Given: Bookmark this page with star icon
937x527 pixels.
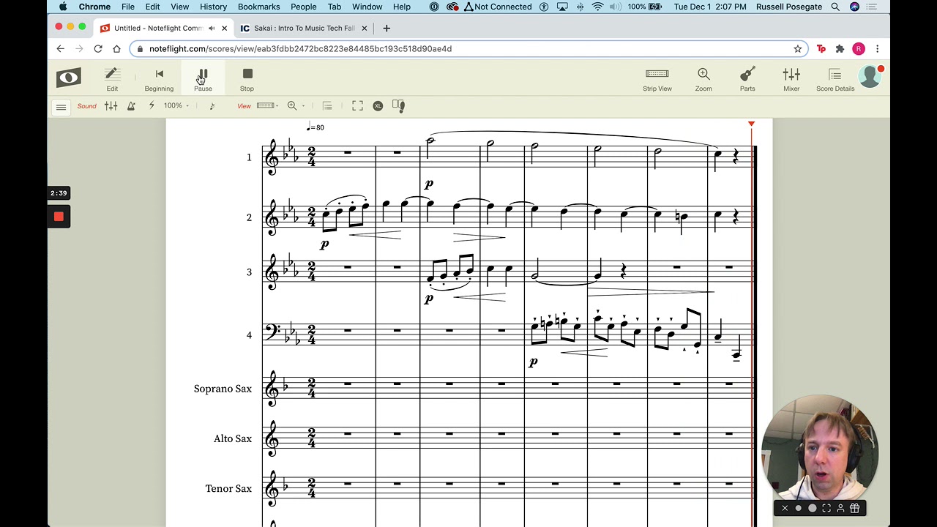Looking at the screenshot, I should coord(798,49).
